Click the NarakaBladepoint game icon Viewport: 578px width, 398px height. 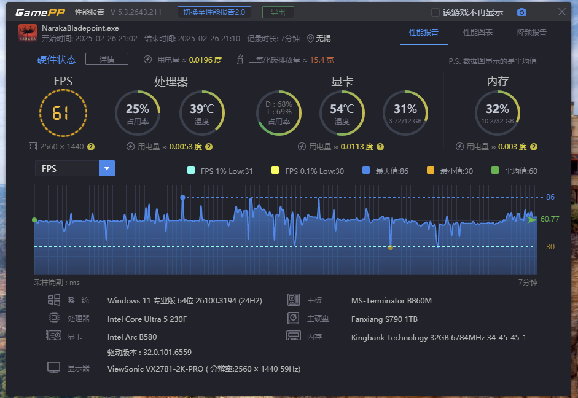[x=28, y=33]
